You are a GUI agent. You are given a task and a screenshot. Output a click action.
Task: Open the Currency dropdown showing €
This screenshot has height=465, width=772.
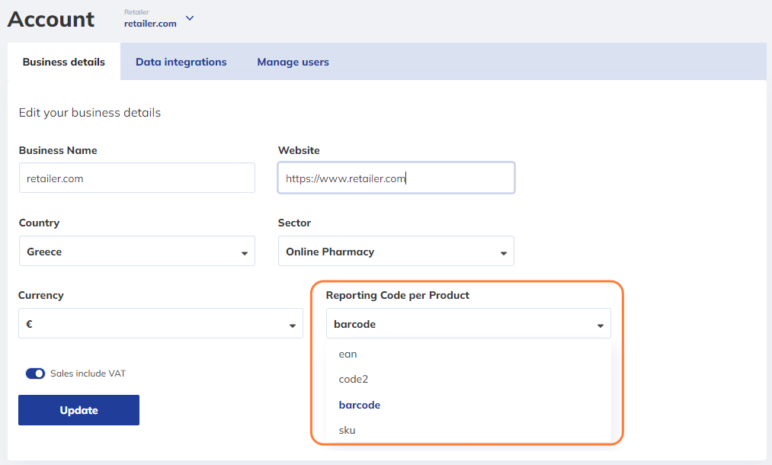pos(152,324)
